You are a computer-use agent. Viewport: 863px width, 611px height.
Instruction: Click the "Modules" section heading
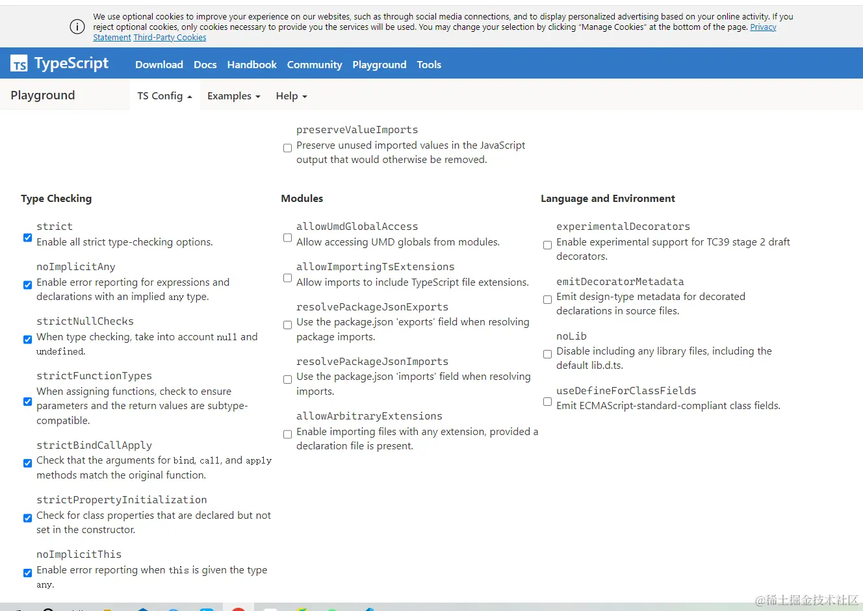pos(302,199)
